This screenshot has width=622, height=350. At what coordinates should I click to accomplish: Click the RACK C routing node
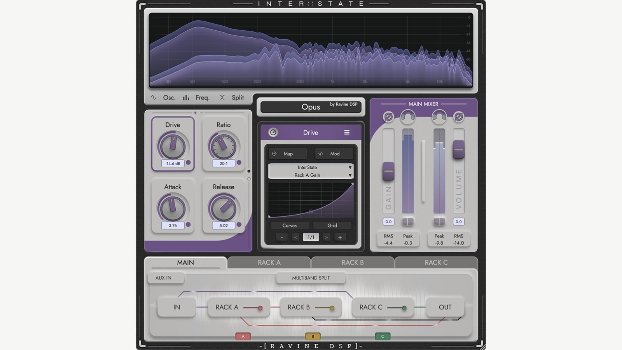(383, 307)
